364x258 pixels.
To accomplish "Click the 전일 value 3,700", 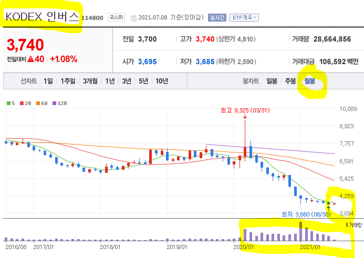I will click(148, 39).
